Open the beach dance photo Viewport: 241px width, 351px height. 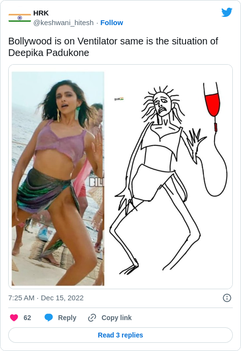point(58,179)
